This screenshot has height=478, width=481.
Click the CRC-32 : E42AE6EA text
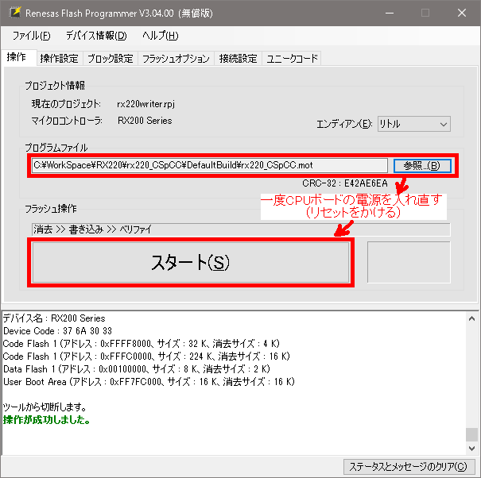point(345,183)
